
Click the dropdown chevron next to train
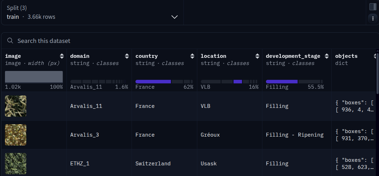pos(175,17)
